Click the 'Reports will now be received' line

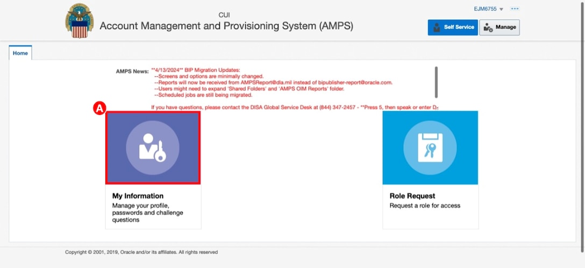coord(274,82)
